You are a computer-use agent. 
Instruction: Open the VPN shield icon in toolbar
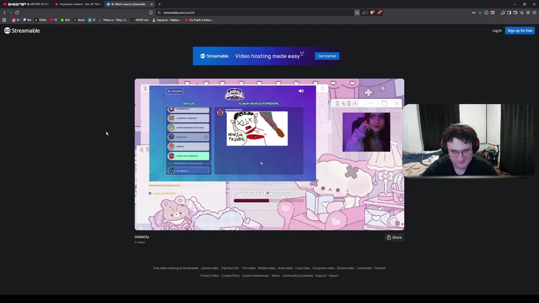pos(528,13)
